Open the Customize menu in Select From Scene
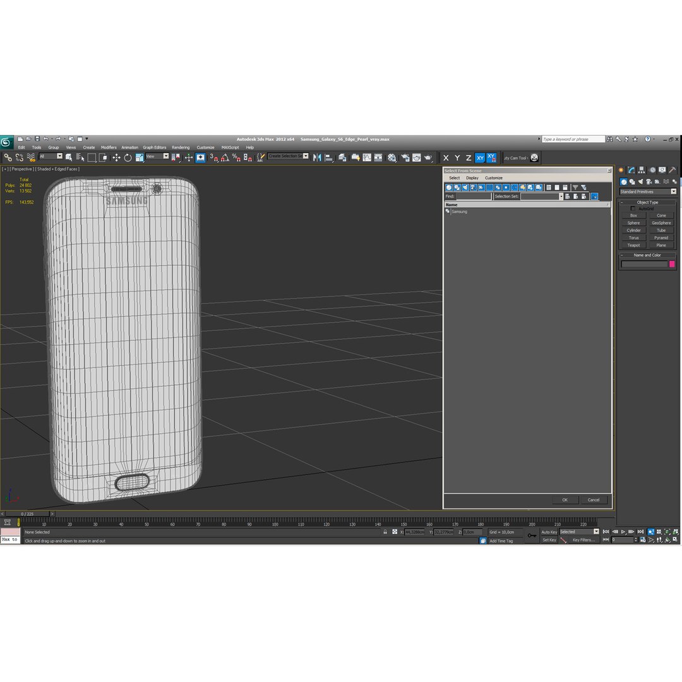682x682 pixels. [494, 178]
